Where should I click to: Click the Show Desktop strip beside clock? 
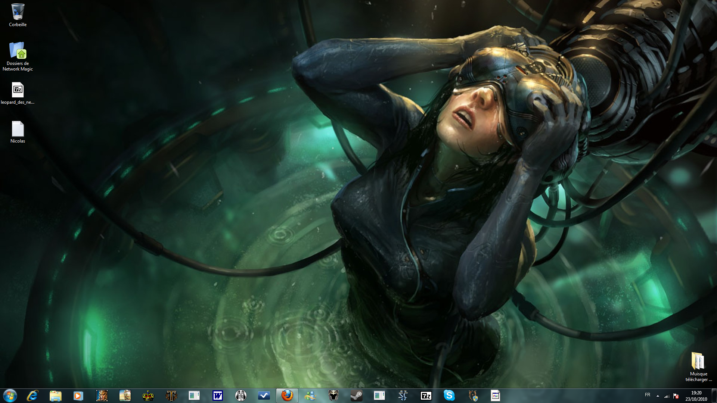pos(714,396)
